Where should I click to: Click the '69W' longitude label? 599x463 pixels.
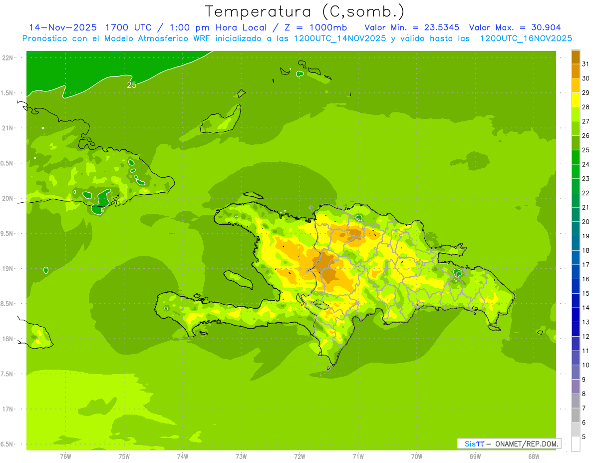click(475, 457)
